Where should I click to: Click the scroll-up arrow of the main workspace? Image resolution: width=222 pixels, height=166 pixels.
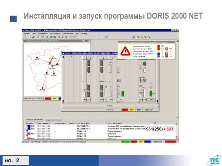[x=178, y=41]
